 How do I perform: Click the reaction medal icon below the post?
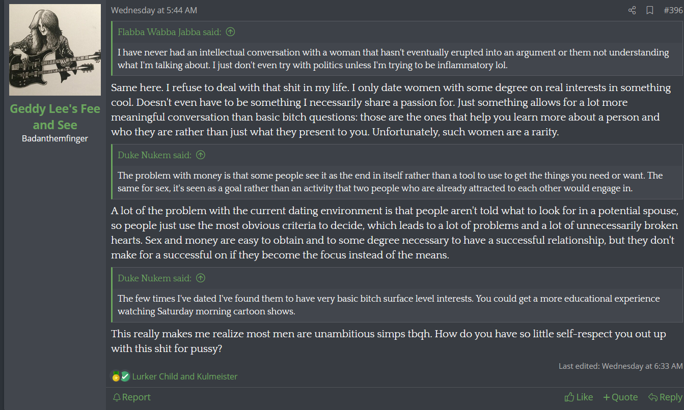tap(116, 376)
